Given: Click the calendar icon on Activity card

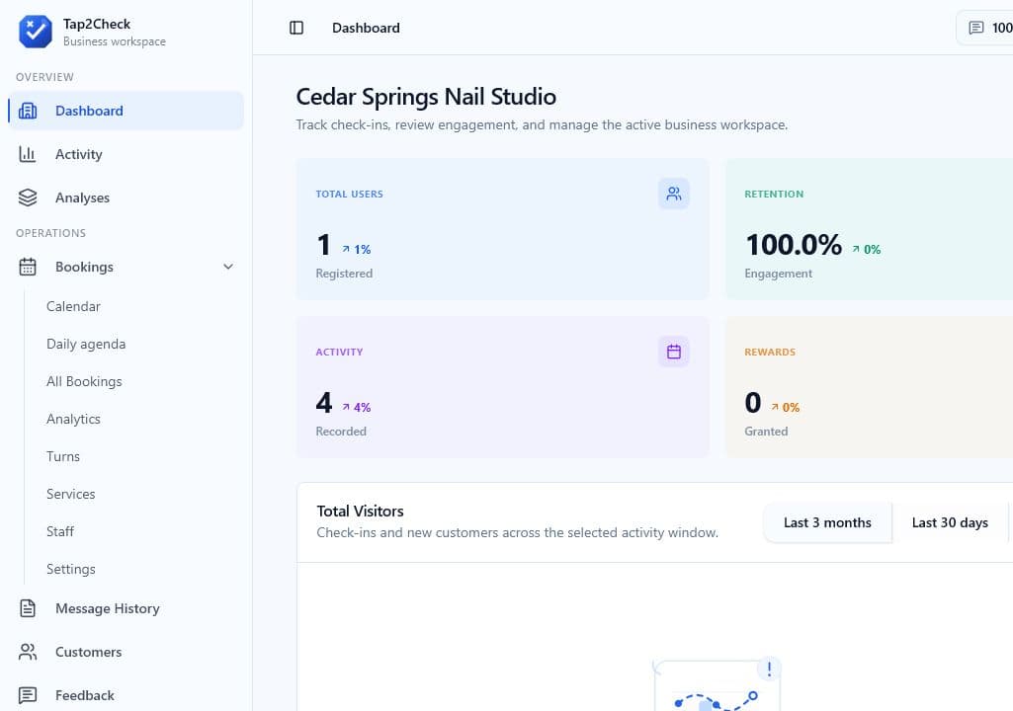Looking at the screenshot, I should coord(674,352).
